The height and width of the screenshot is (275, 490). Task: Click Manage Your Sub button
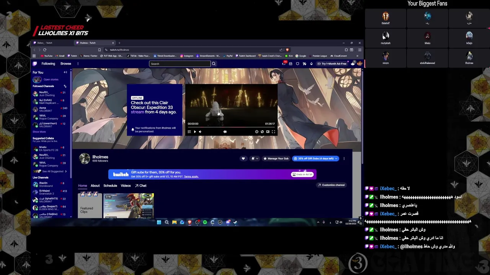[276, 159]
